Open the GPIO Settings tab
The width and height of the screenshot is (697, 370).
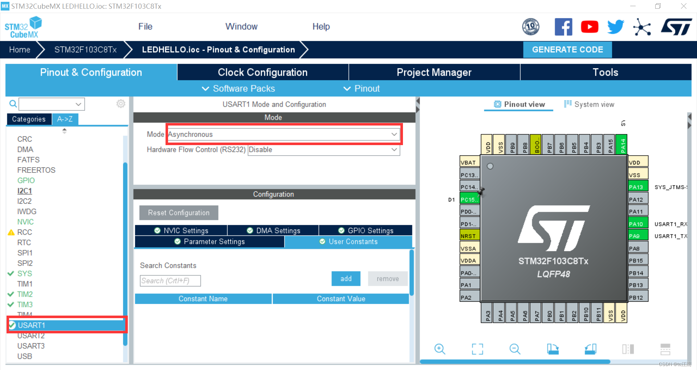click(366, 230)
